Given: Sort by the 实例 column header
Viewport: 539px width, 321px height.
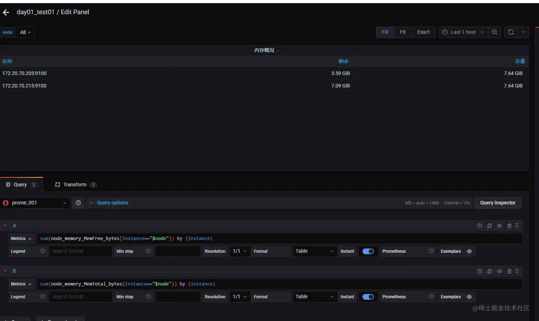Looking at the screenshot, I should [x=7, y=61].
